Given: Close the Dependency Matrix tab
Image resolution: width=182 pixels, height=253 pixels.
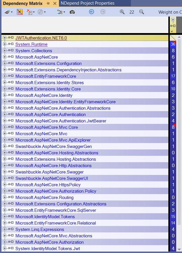Looking at the screenshot, I should (x=55, y=3).
